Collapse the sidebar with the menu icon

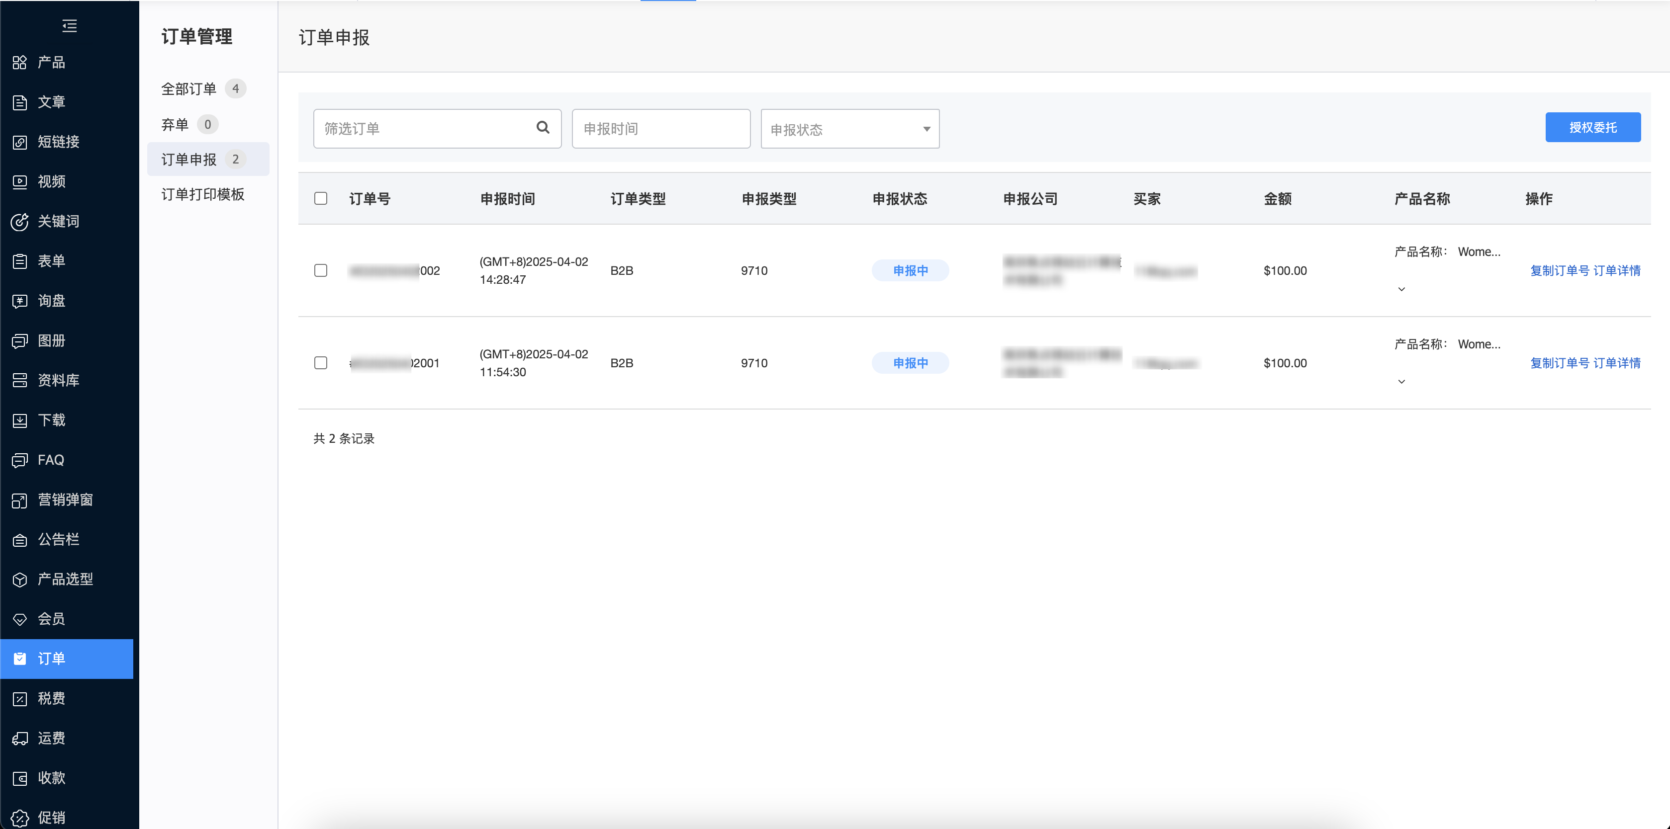tap(69, 26)
